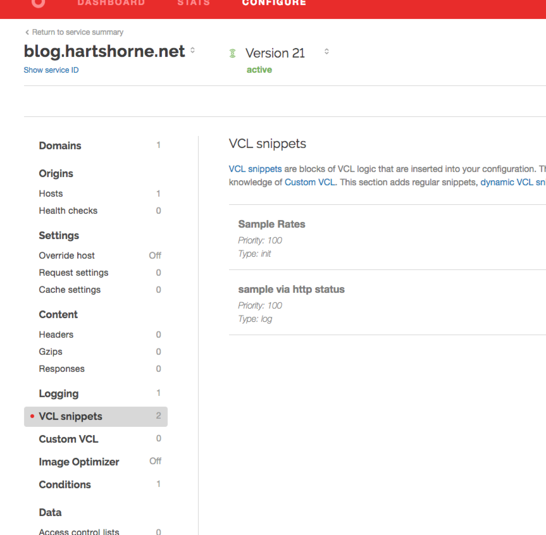The height and width of the screenshot is (535, 546).
Task: Open the service name dropdown selector
Action: (192, 51)
